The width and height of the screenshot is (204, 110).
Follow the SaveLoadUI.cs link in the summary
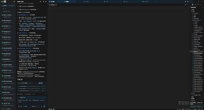[23, 33]
